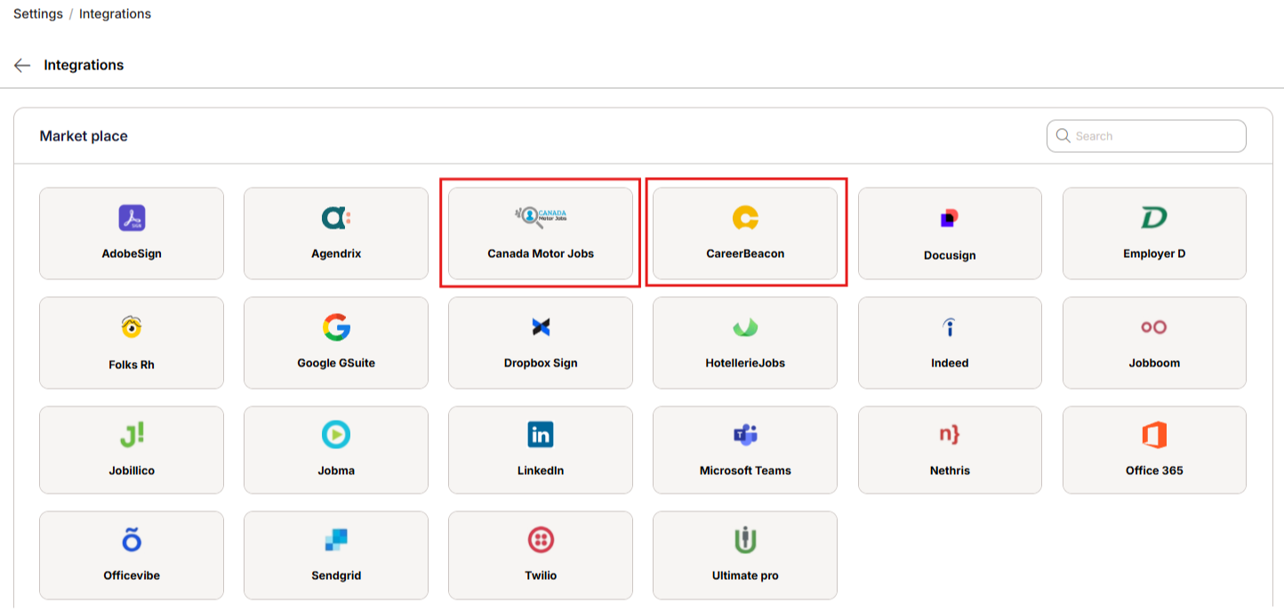
Task: Select the Ultimate pro label
Action: point(745,575)
